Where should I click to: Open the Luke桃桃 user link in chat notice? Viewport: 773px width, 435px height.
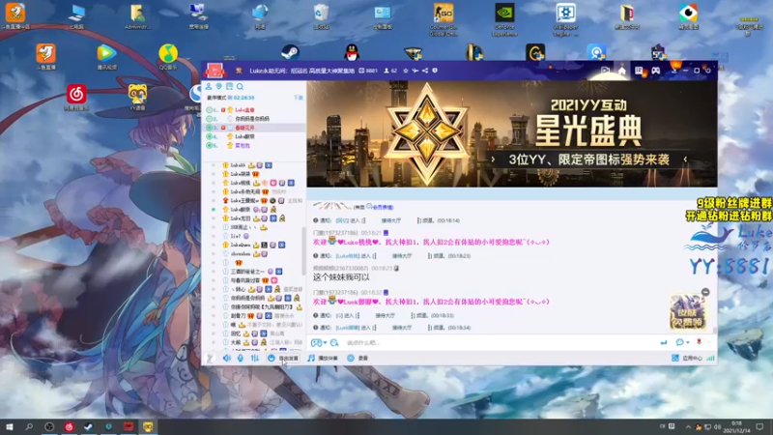click(348, 256)
